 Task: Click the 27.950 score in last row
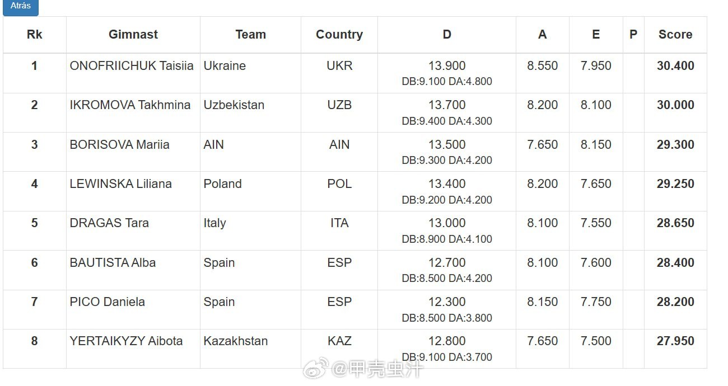[x=675, y=341]
